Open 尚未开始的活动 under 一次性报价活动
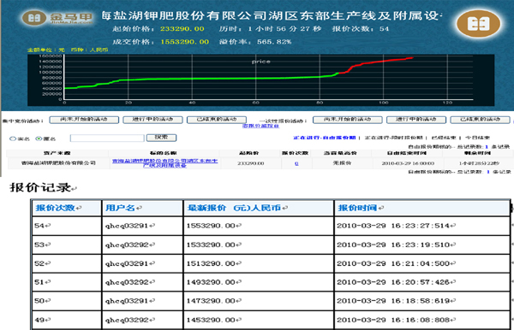The image size is (514, 330). [x=348, y=120]
